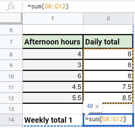
Task: Select row 10 header
Action: pos(11,76)
